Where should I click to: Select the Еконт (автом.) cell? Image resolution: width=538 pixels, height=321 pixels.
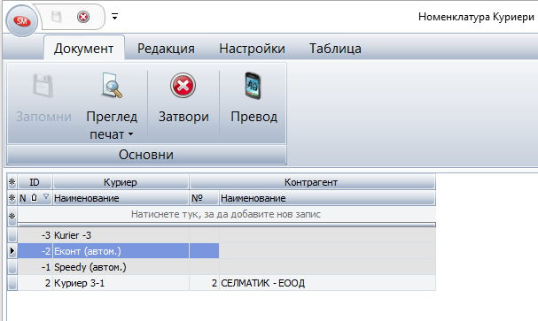(x=121, y=251)
